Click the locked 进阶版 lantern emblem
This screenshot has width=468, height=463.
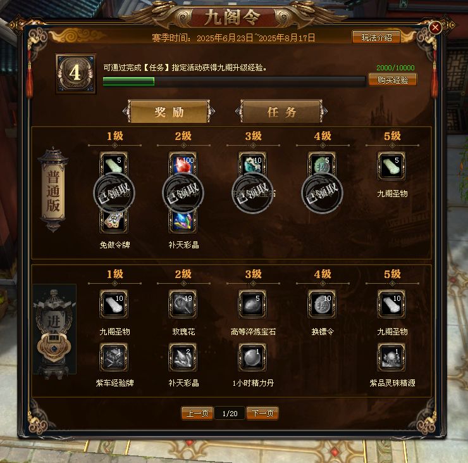(x=54, y=331)
